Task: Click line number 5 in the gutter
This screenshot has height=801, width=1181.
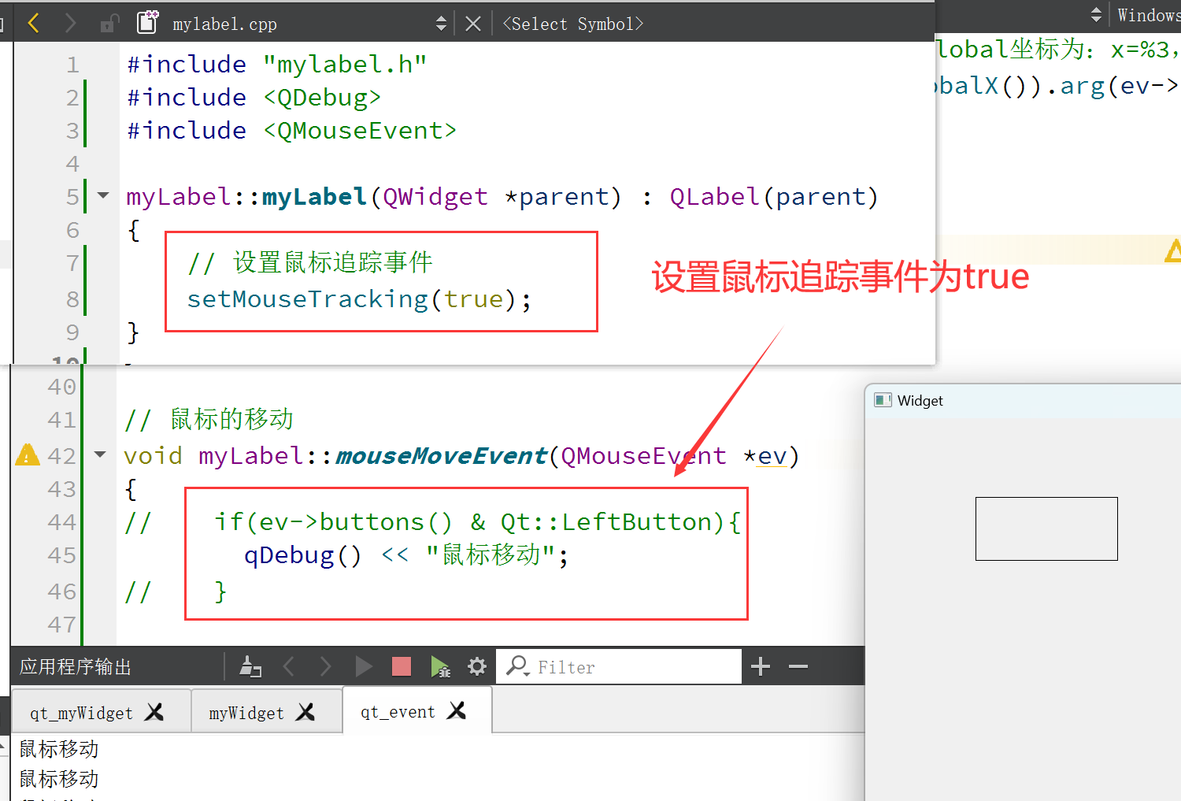Action: point(72,196)
